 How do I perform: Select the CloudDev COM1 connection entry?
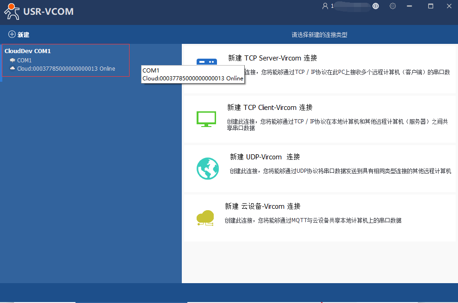28,51
